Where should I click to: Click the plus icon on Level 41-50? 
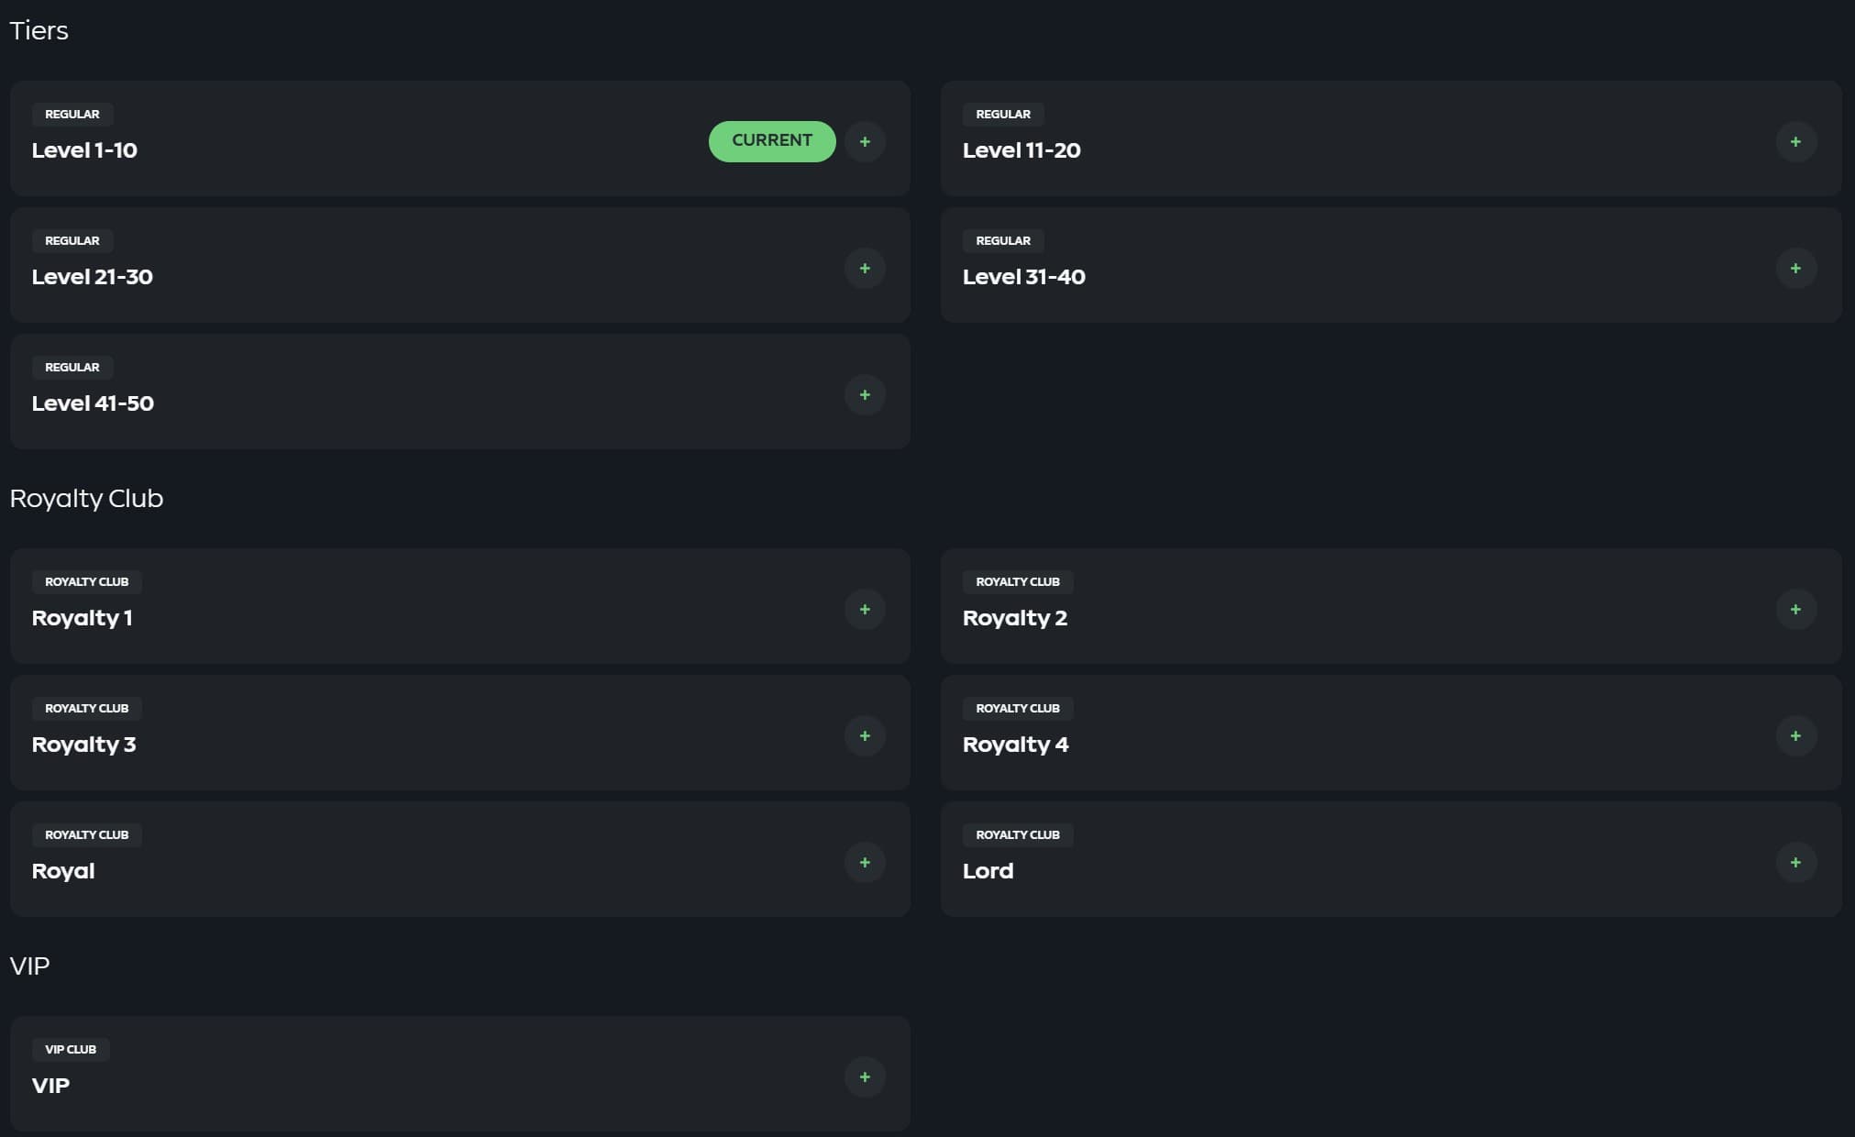point(865,394)
